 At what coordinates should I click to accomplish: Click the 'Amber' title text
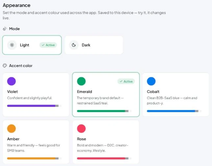[x=13, y=139]
